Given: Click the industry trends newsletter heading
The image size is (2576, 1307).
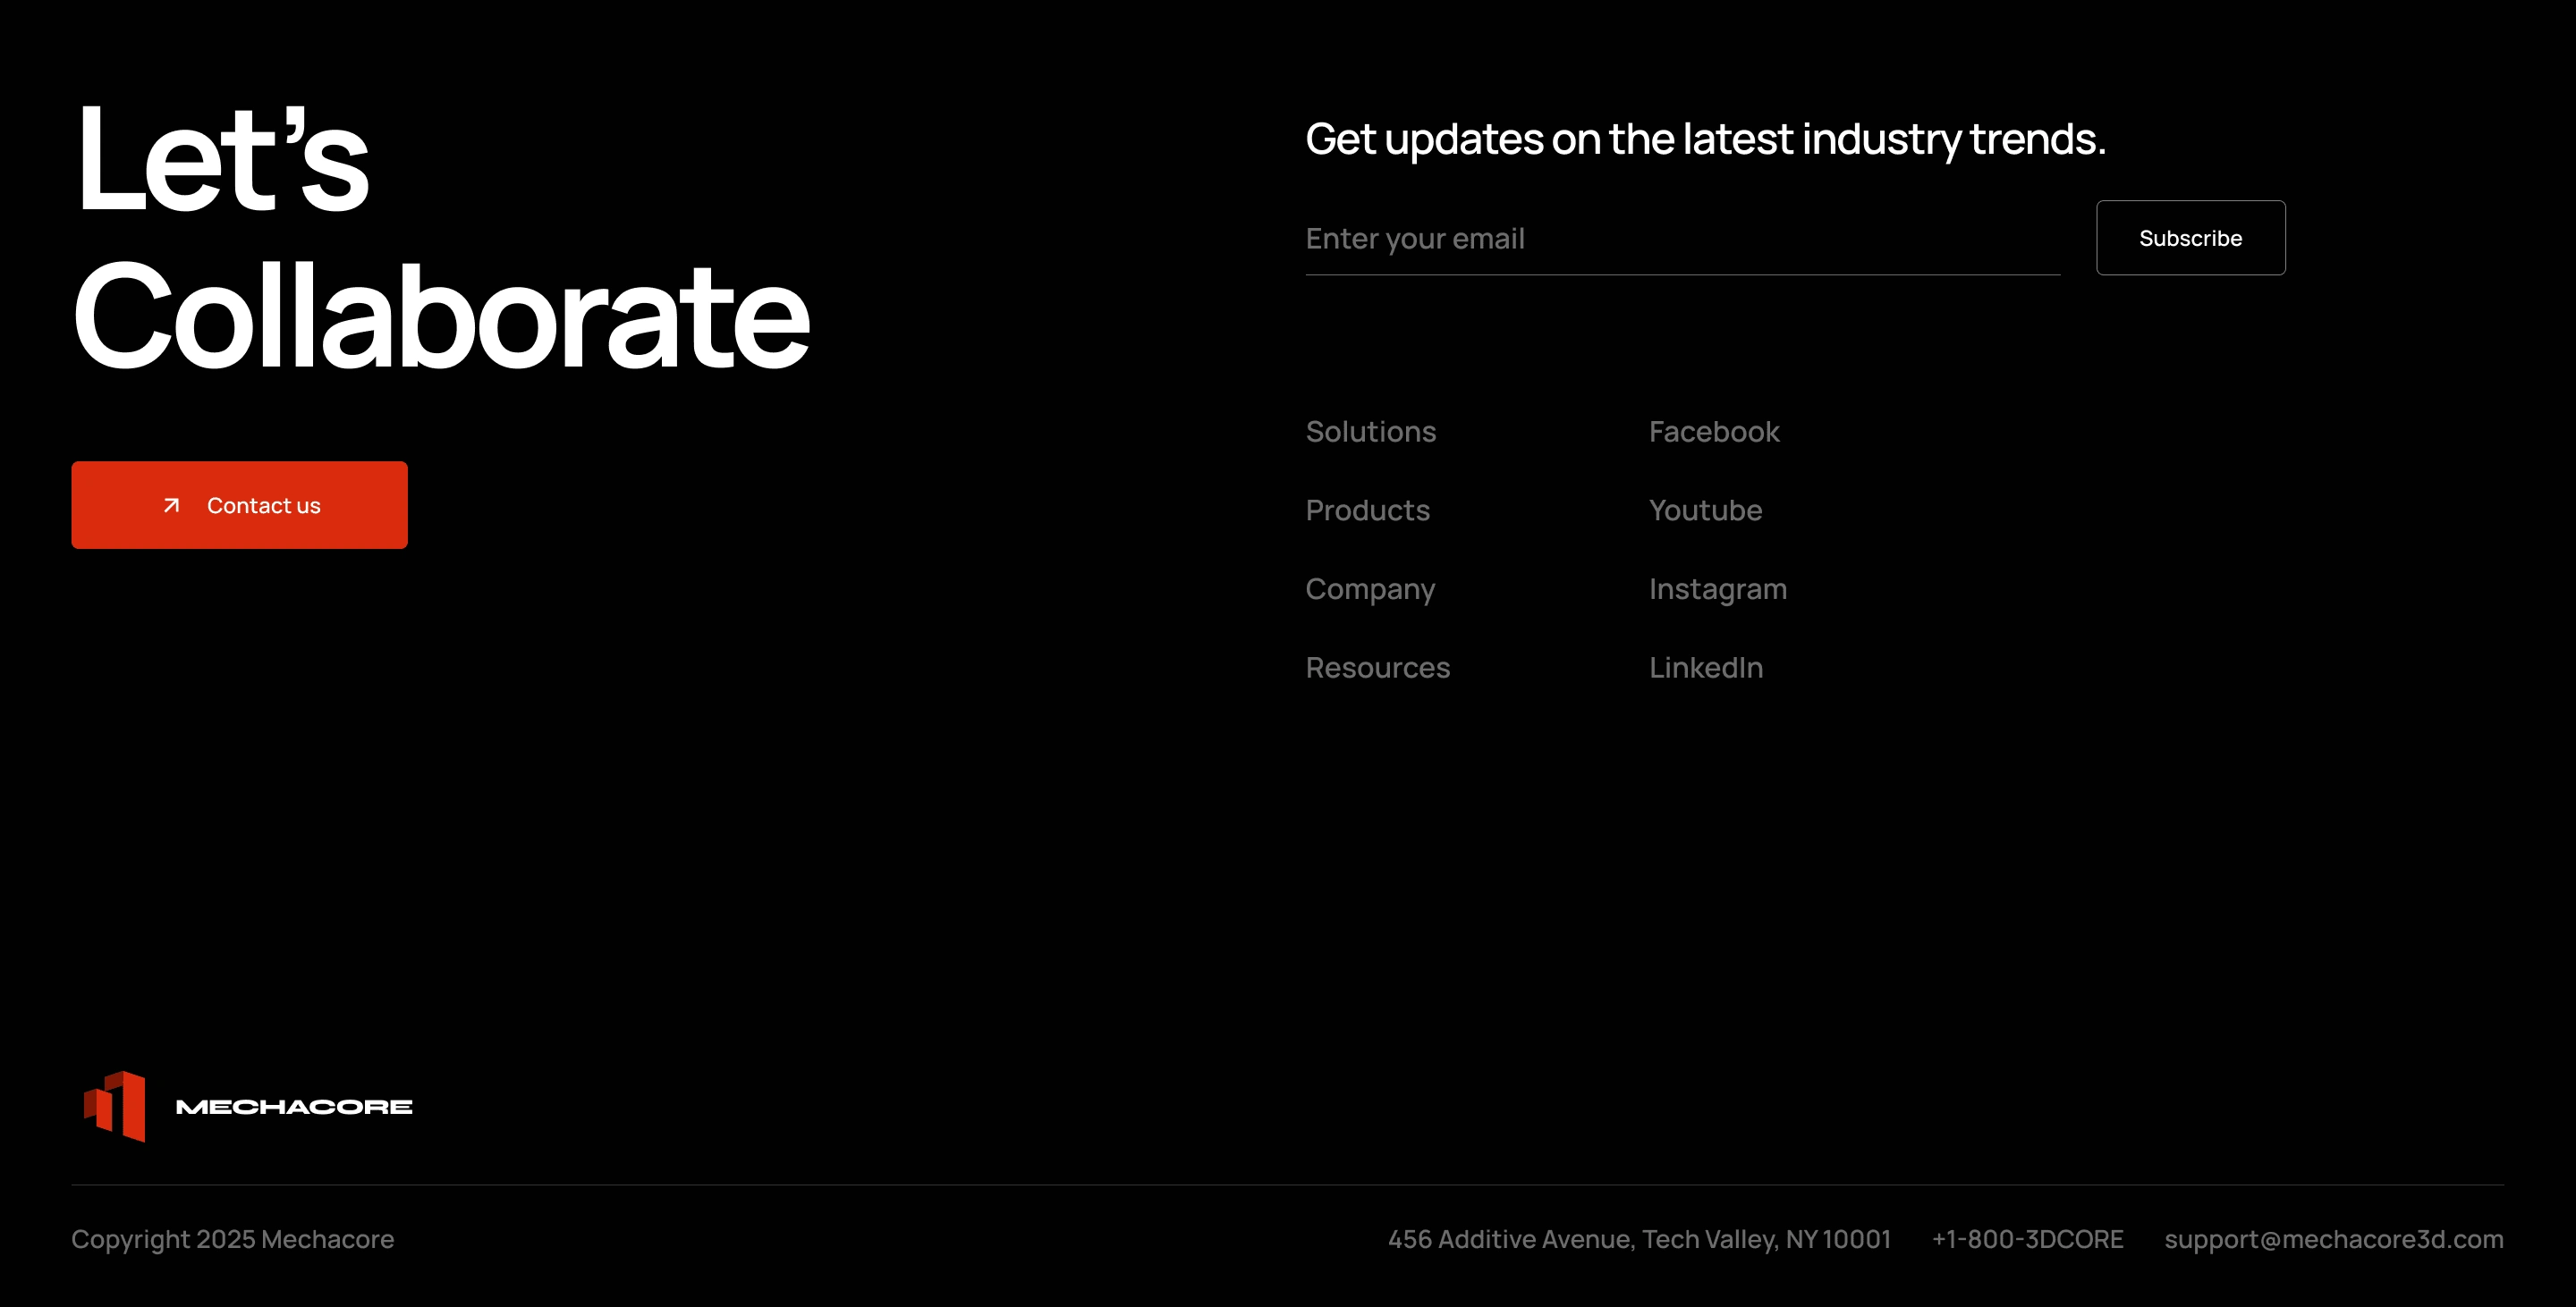Looking at the screenshot, I should [1705, 139].
